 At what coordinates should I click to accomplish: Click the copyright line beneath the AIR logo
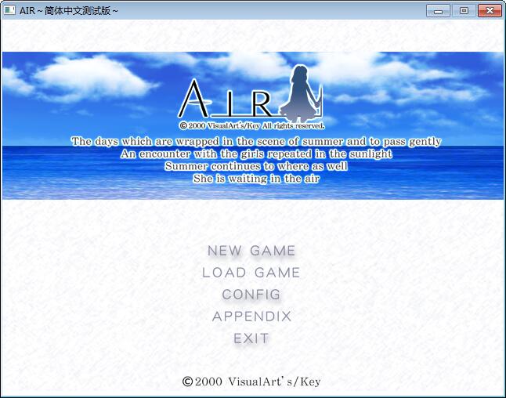251,125
